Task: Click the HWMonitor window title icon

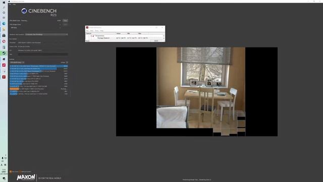Action: [87, 27]
